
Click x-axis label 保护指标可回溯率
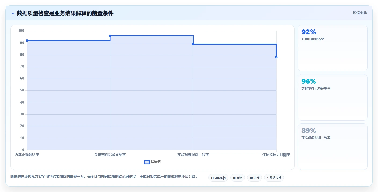tap(276, 155)
